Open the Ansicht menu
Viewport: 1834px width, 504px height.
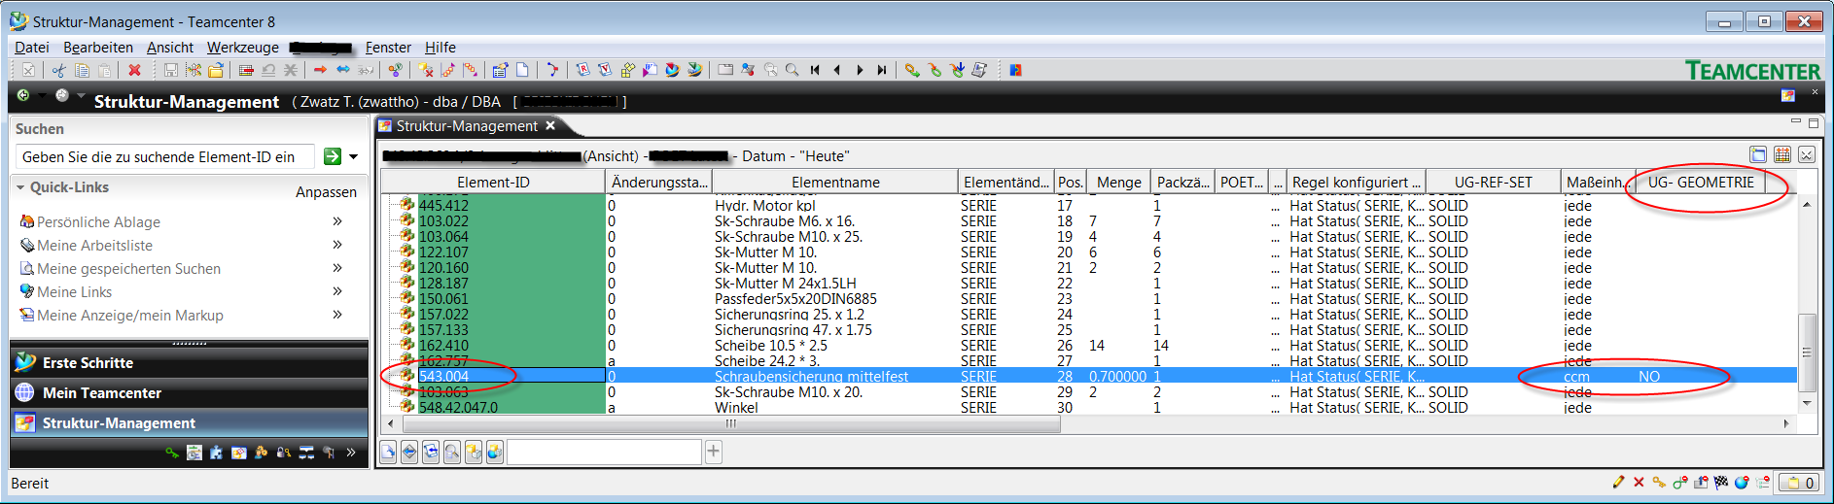pos(170,47)
